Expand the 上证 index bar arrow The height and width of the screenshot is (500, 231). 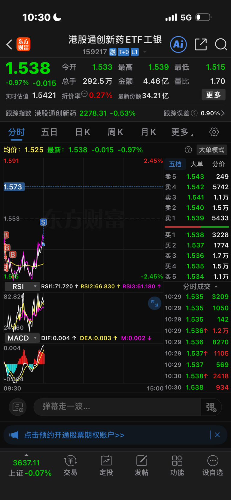(26, 455)
